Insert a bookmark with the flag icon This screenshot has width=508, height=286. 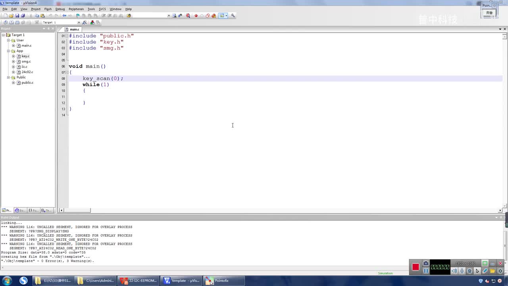pyautogui.click(x=78, y=16)
